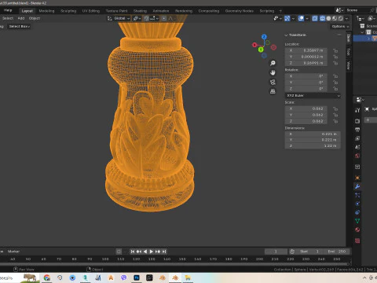Click the zoom magnifier viewport icon

tap(273, 63)
